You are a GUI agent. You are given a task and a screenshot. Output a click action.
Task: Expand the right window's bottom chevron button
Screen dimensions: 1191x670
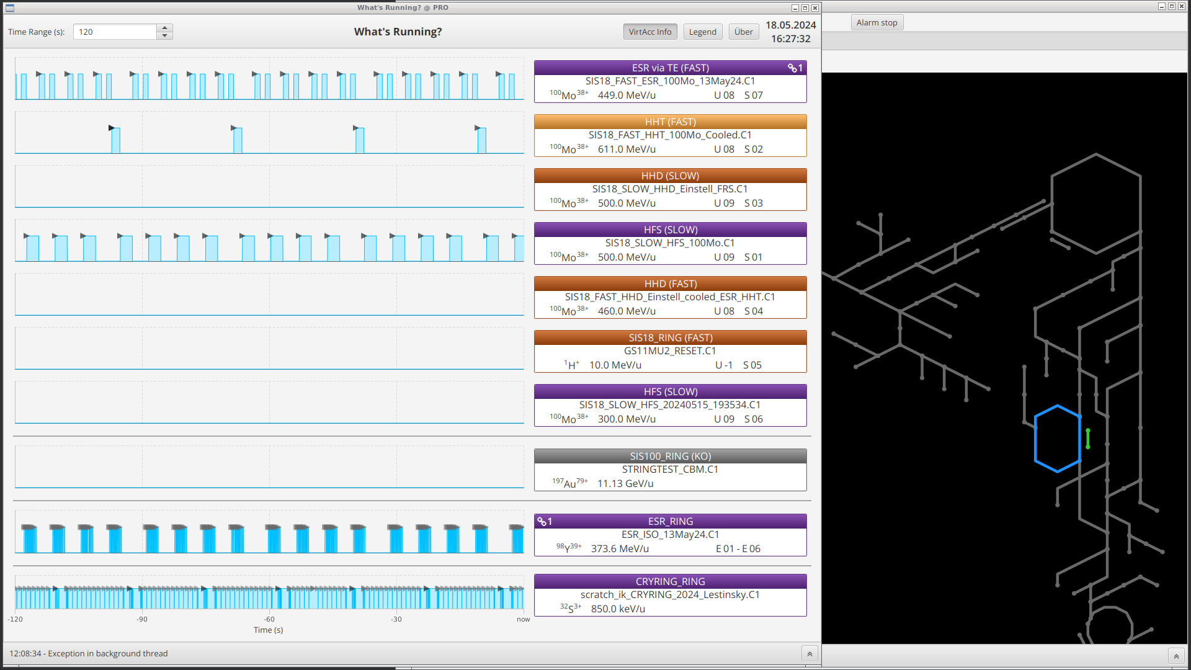pyautogui.click(x=1176, y=656)
